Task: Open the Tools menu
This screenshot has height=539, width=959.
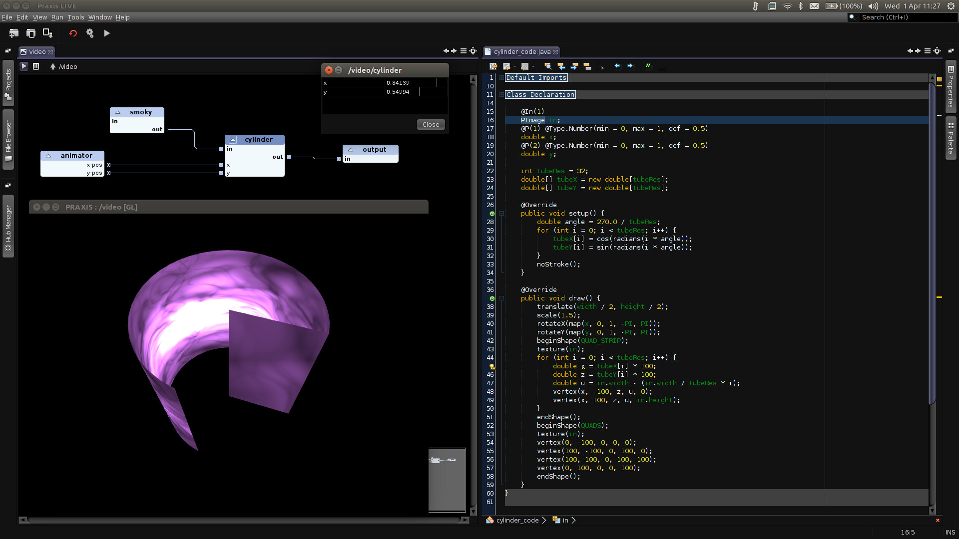Action: coord(75,17)
